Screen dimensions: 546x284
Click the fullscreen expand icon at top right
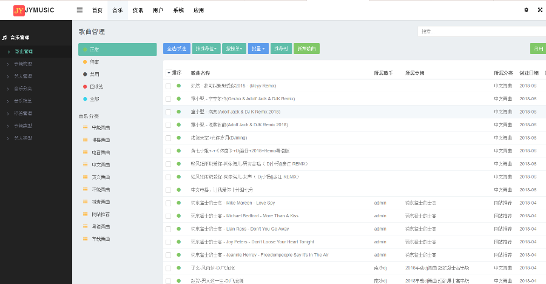point(540,10)
